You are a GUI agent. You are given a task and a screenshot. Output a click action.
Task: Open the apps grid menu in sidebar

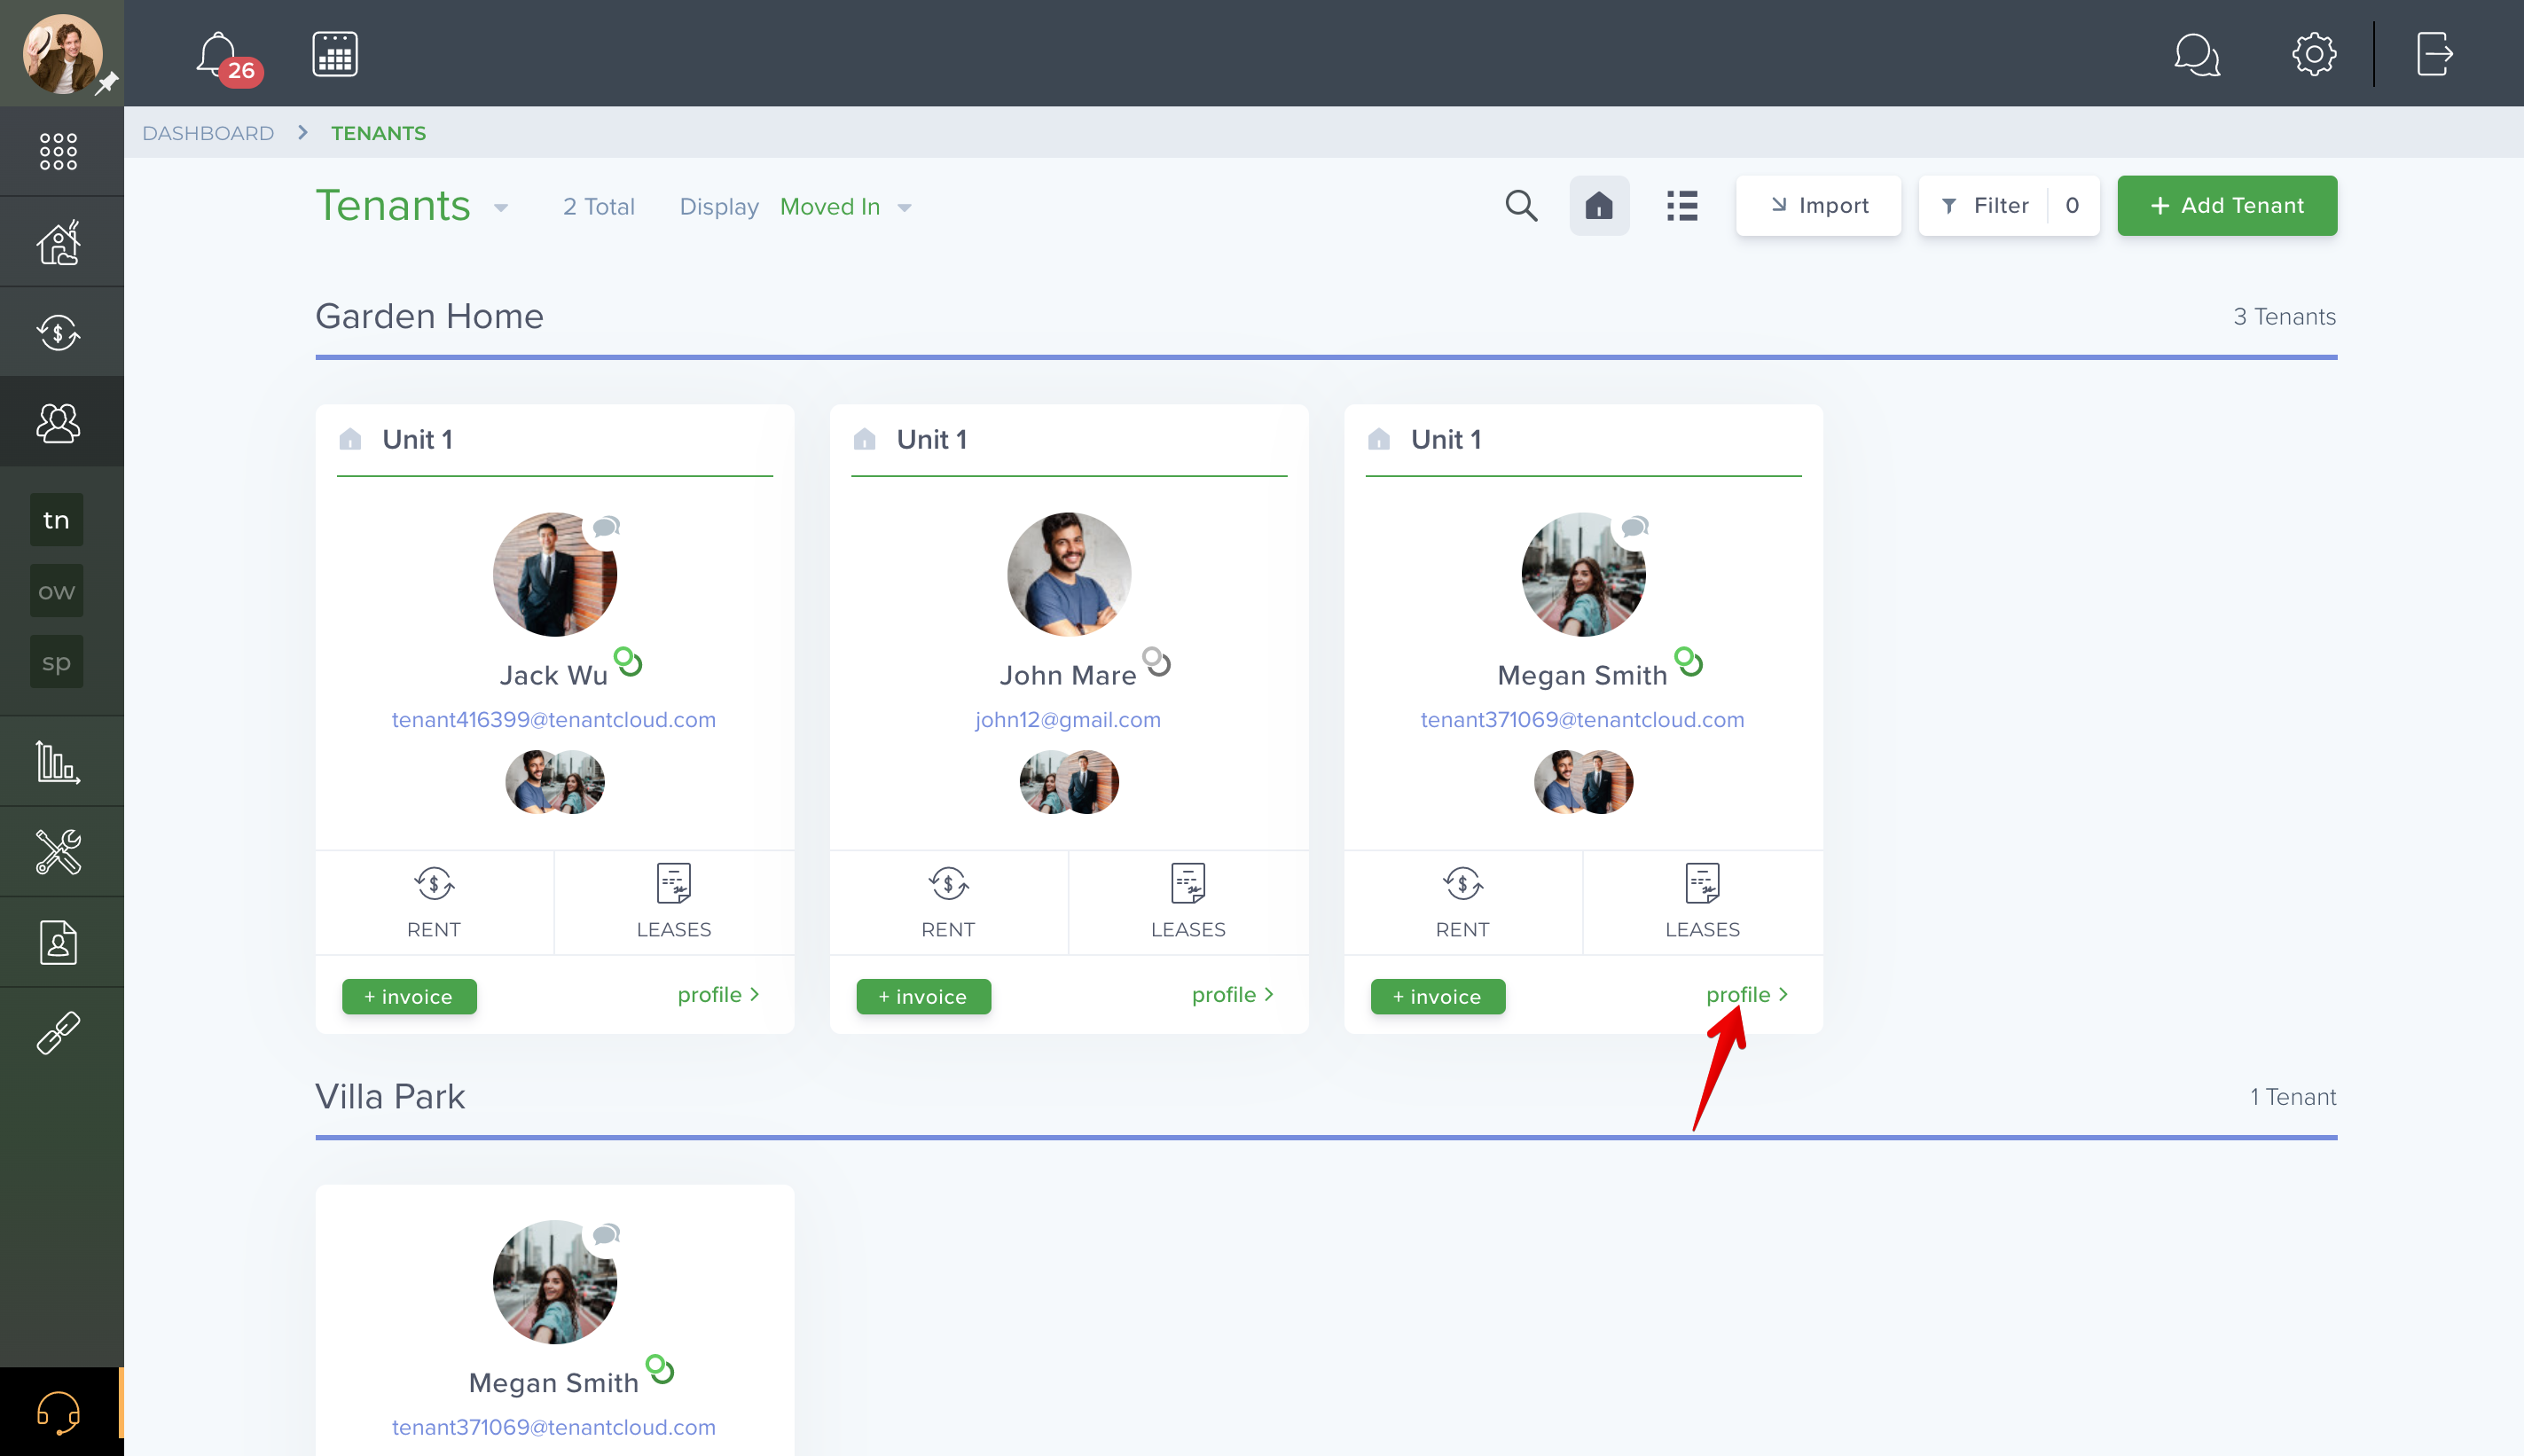pos(58,151)
